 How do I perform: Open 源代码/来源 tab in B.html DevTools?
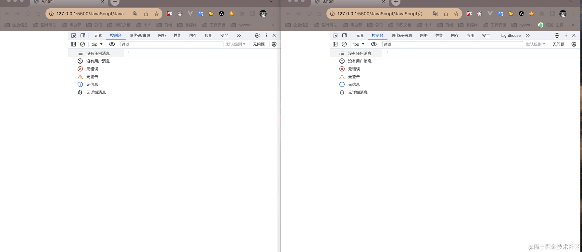click(x=401, y=35)
